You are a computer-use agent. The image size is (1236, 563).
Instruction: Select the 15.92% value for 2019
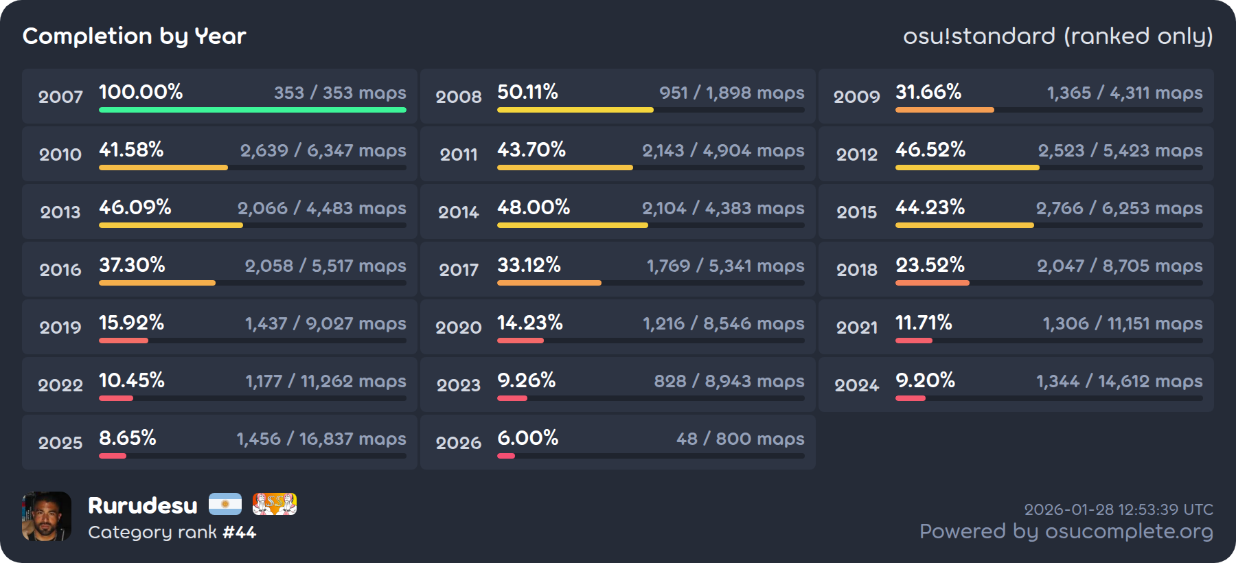pyautogui.click(x=131, y=323)
